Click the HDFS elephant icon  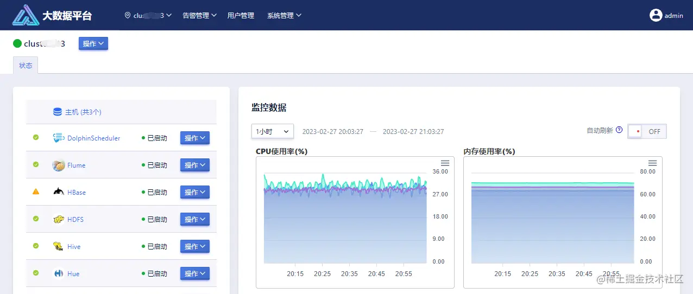[x=59, y=219]
